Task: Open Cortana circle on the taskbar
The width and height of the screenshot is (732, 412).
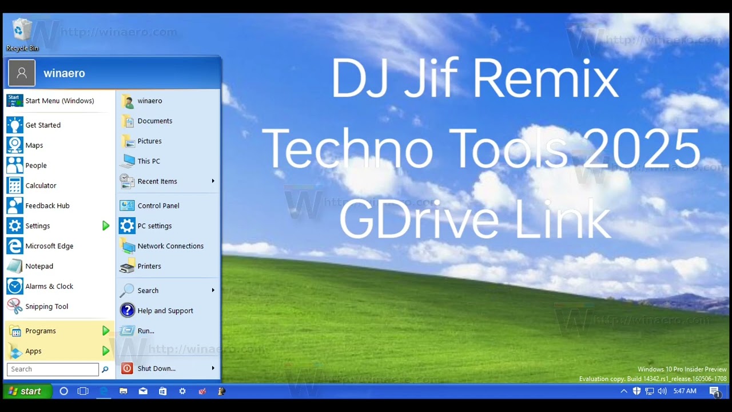Action: point(64,391)
